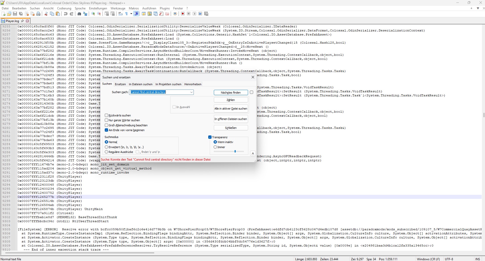Start macro recording with the red record icon
485x261 pixels.
click(x=183, y=14)
